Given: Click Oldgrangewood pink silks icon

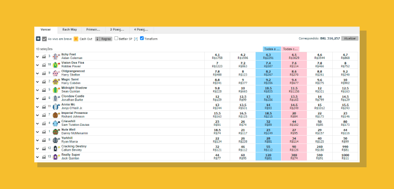Looking at the screenshot, I should click(x=55, y=73).
